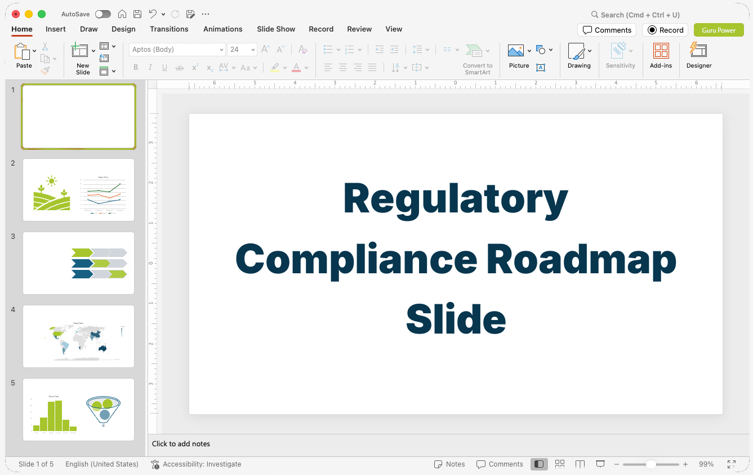753x475 pixels.
Task: Click English (United States) language indicator
Action: (102, 464)
